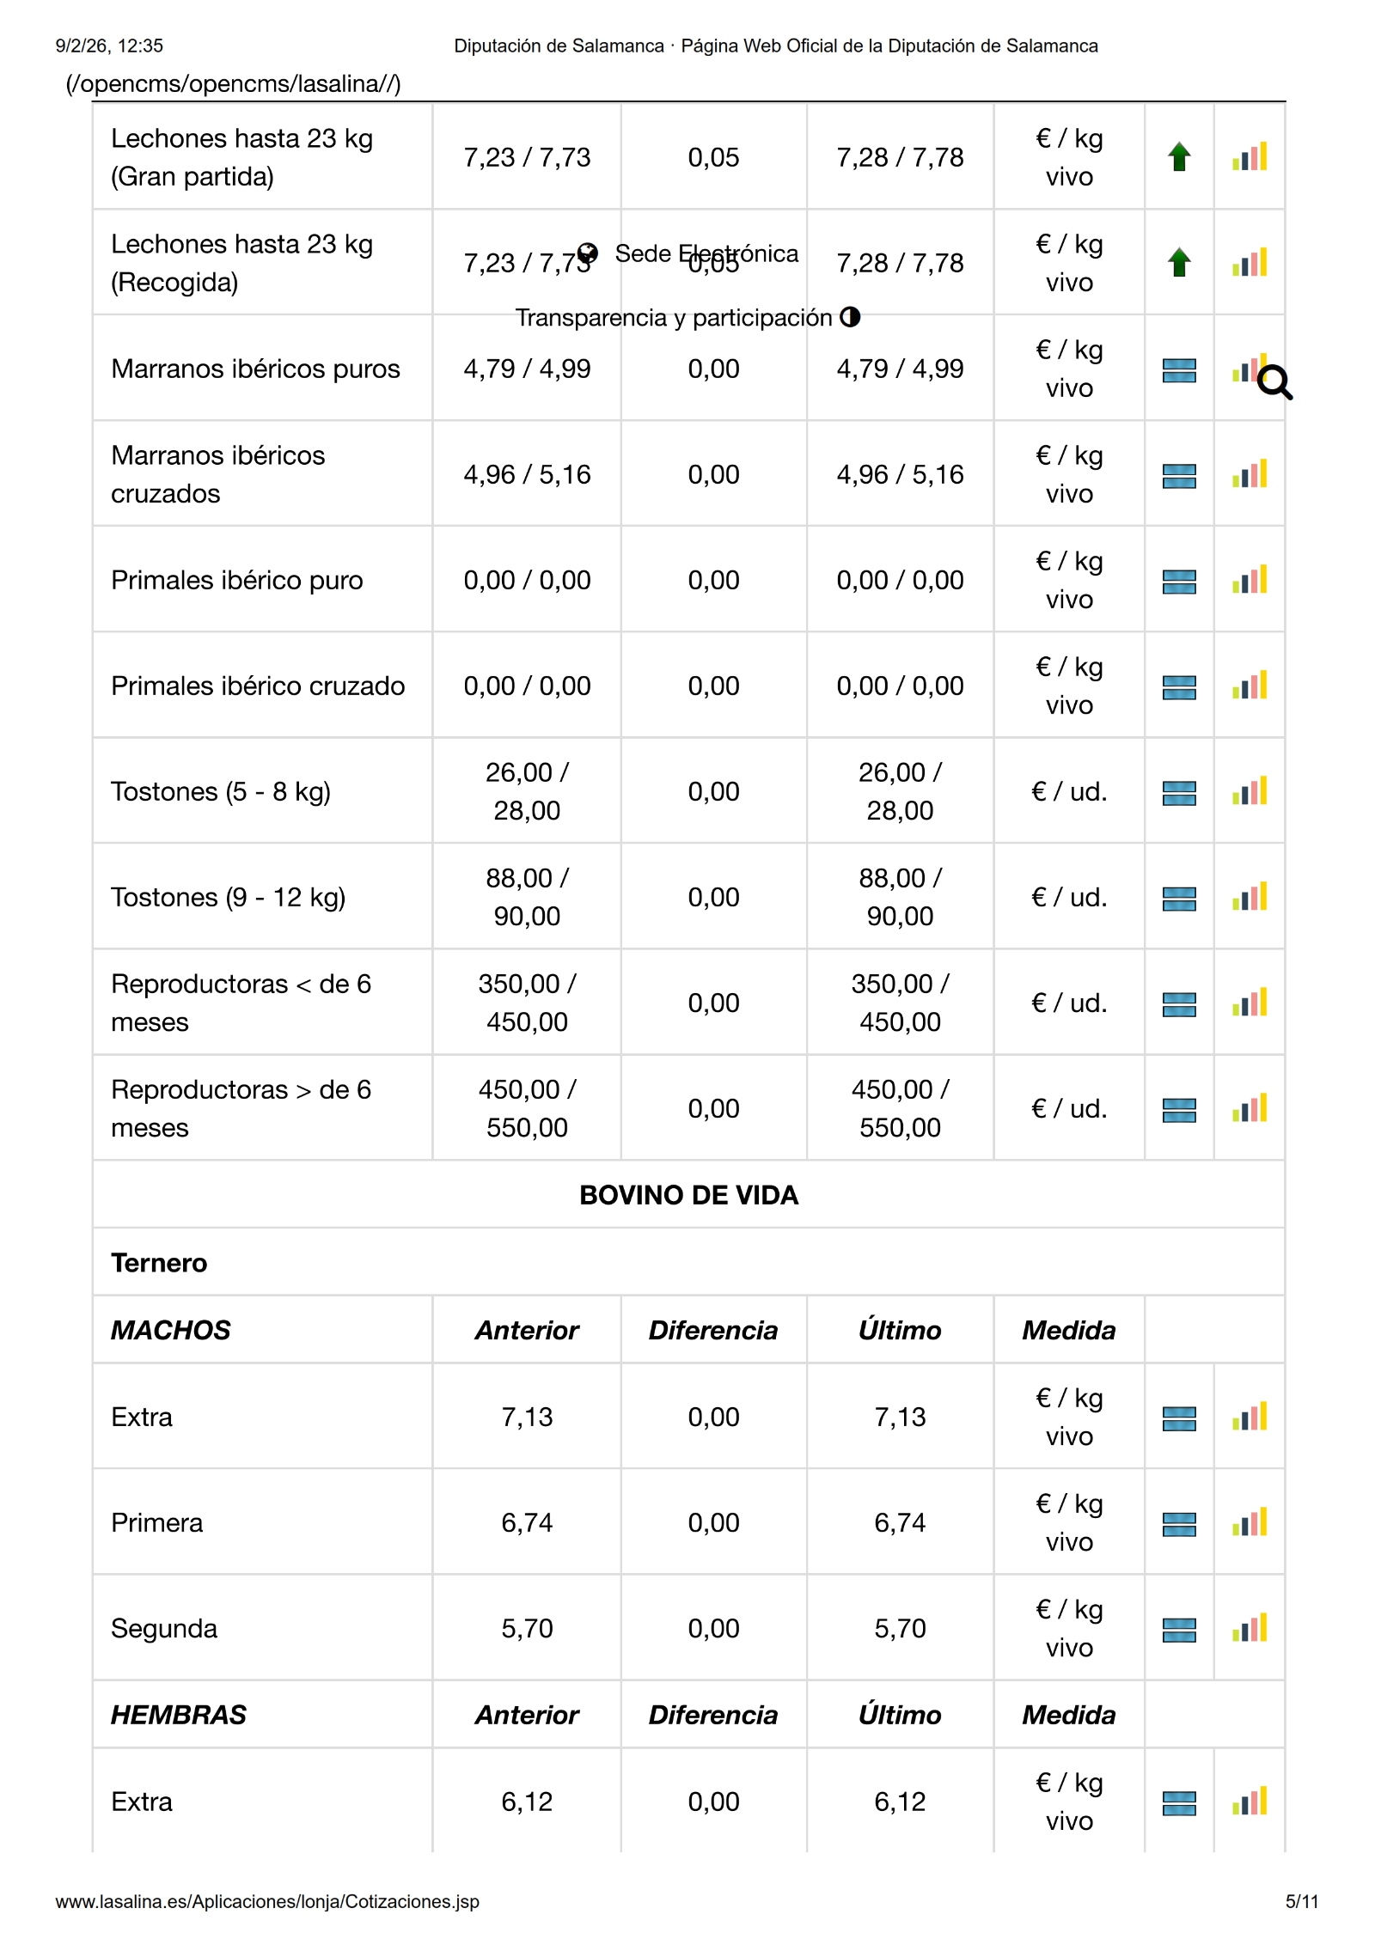The image size is (1375, 1945).
Task: Click the magnifying glass search icon
Action: (1274, 383)
